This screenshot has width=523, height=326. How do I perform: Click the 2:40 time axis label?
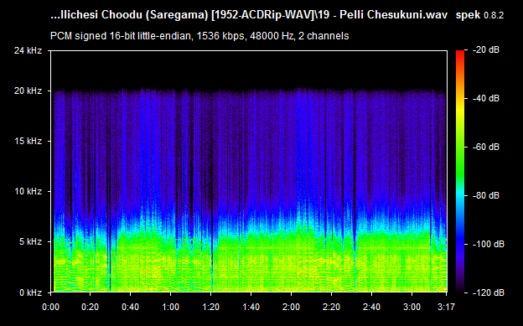coord(371,307)
